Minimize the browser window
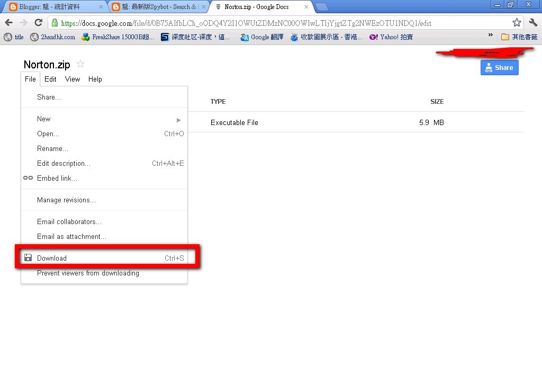Screen dimensions: 542x391 (x=498, y=5)
